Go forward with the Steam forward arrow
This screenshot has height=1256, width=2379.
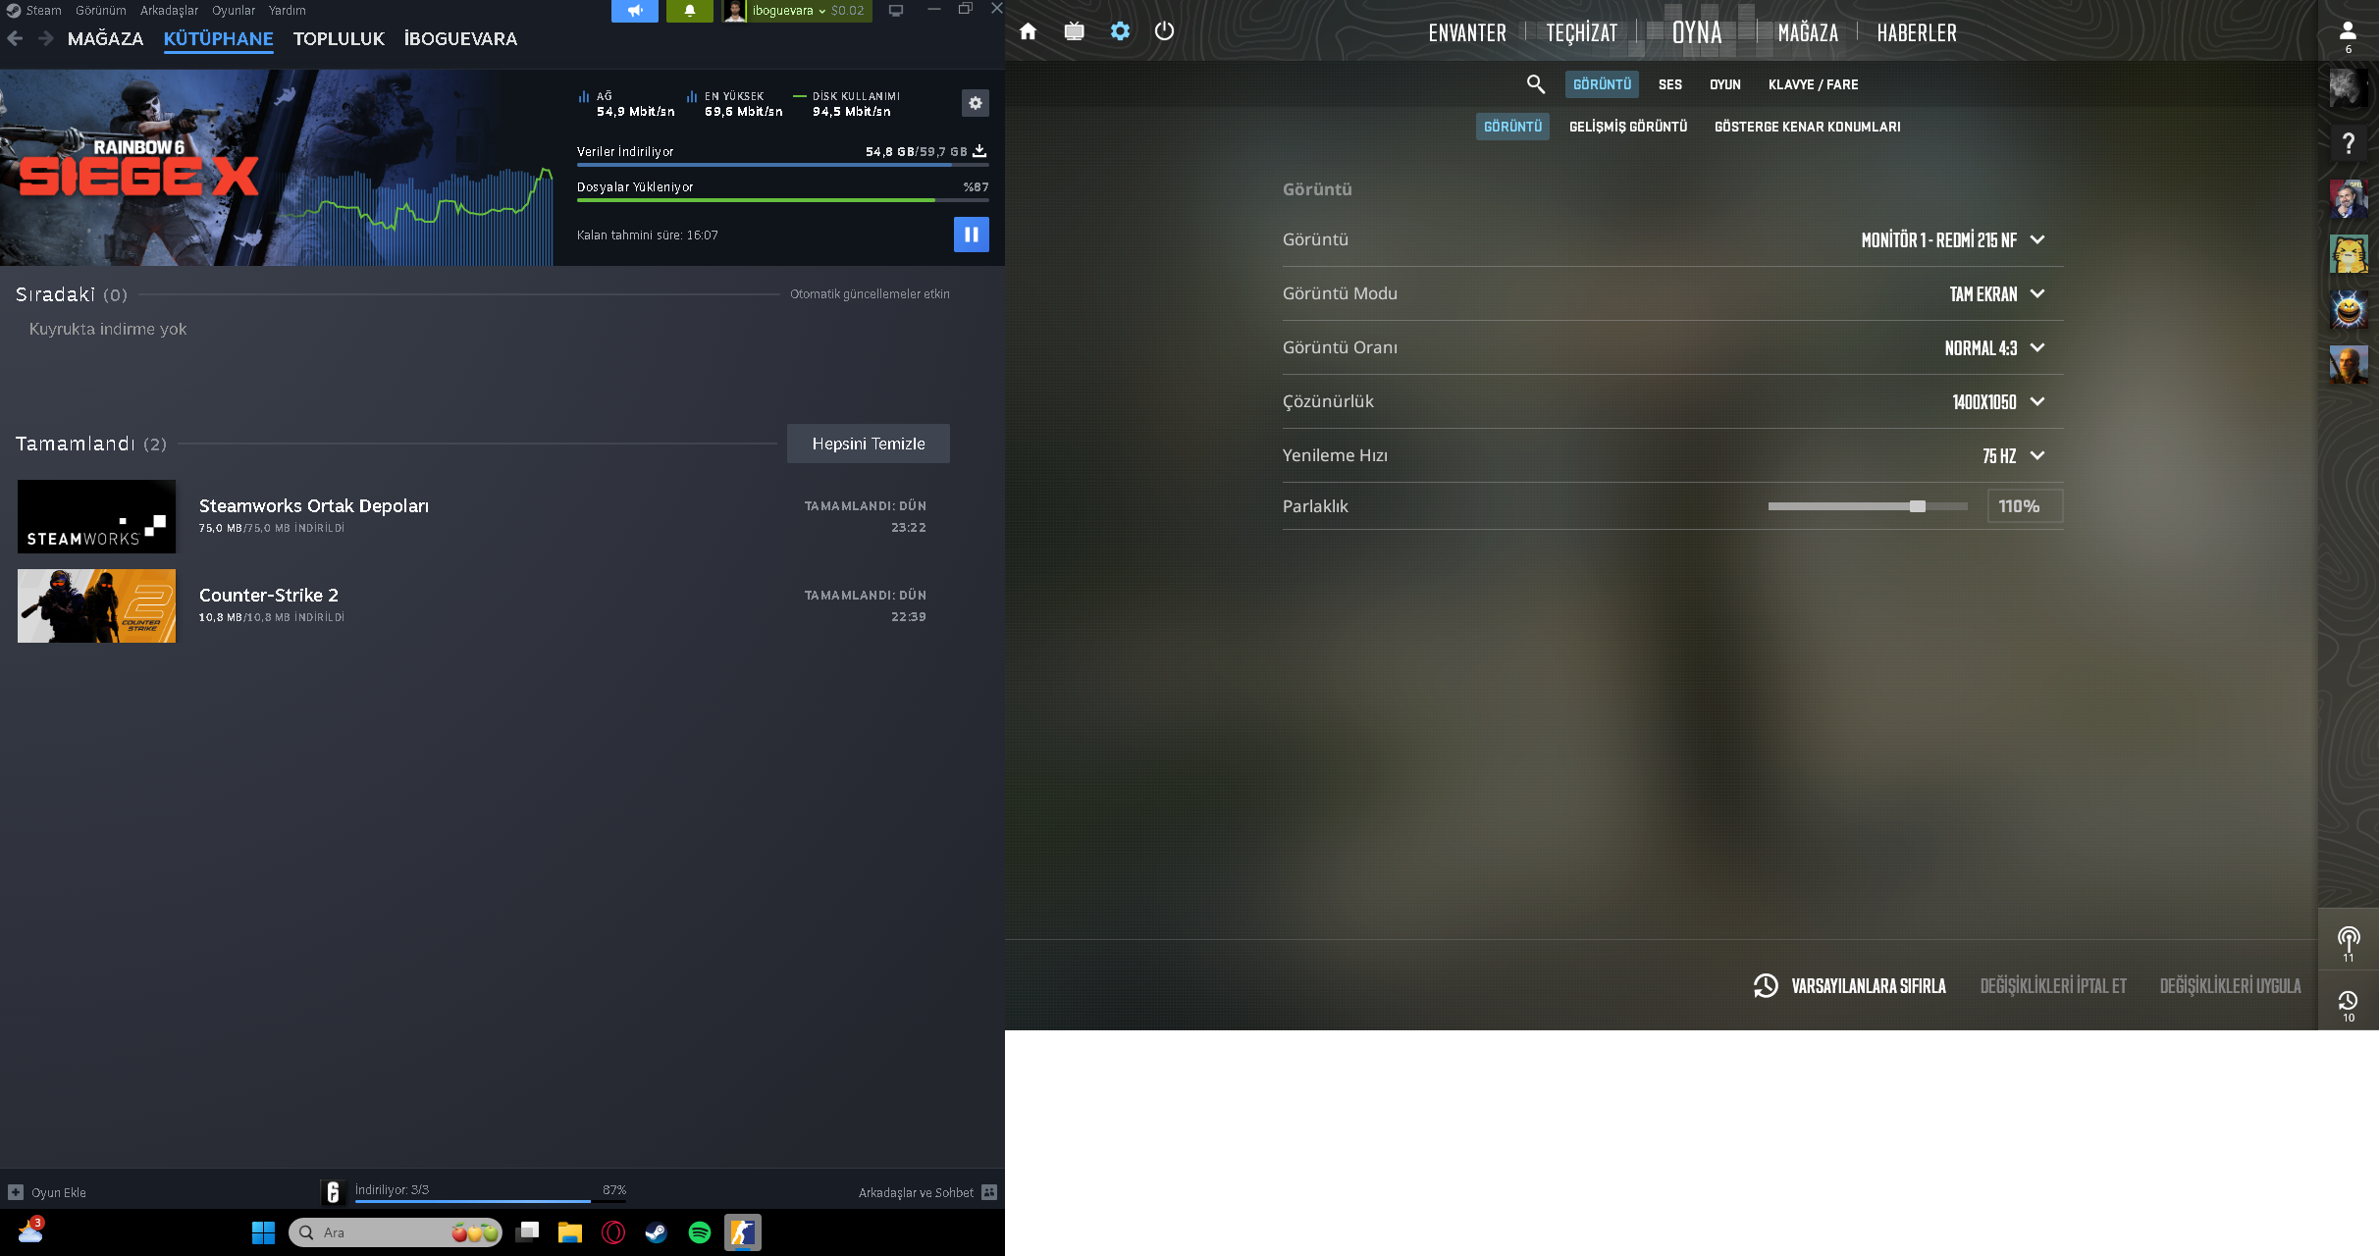click(45, 38)
